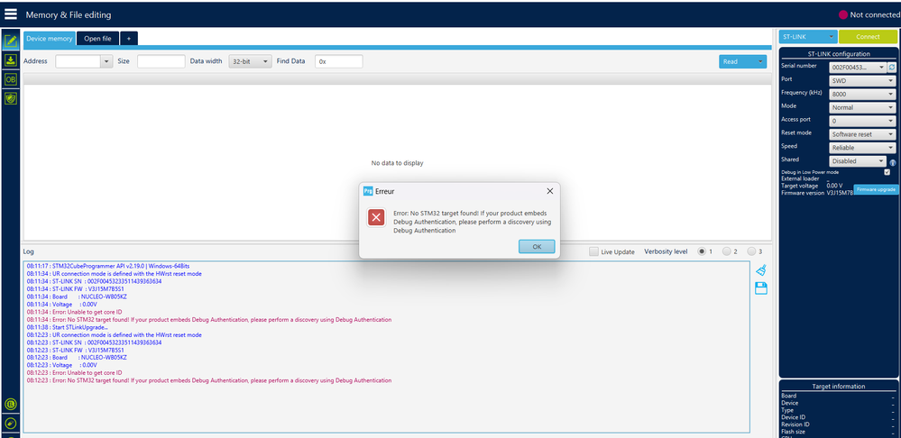Open the EL external loader icon
Viewport: 901px width, 438px height.
coord(10,404)
